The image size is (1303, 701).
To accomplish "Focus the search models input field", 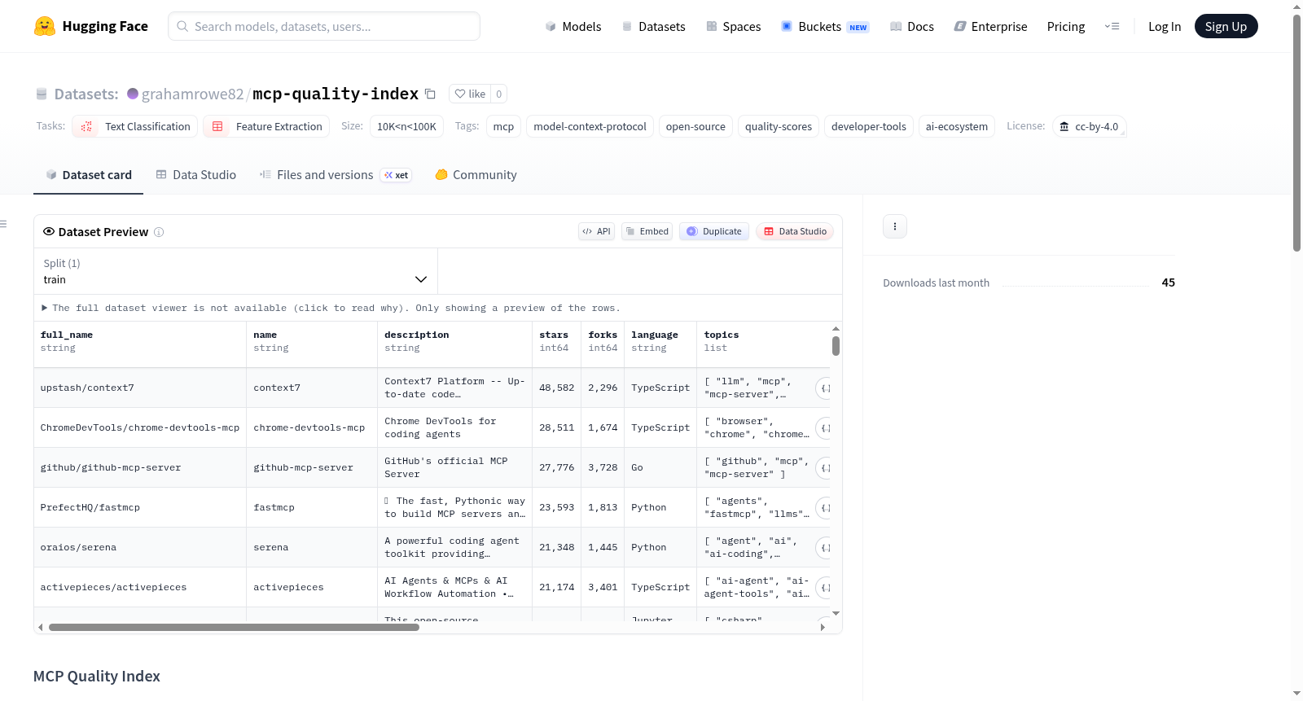I will pos(324,26).
